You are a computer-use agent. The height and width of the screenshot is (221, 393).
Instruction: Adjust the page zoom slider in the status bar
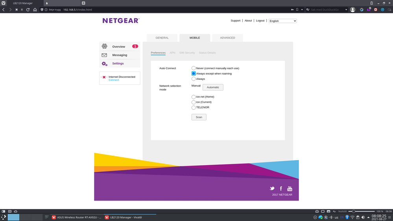(353, 212)
